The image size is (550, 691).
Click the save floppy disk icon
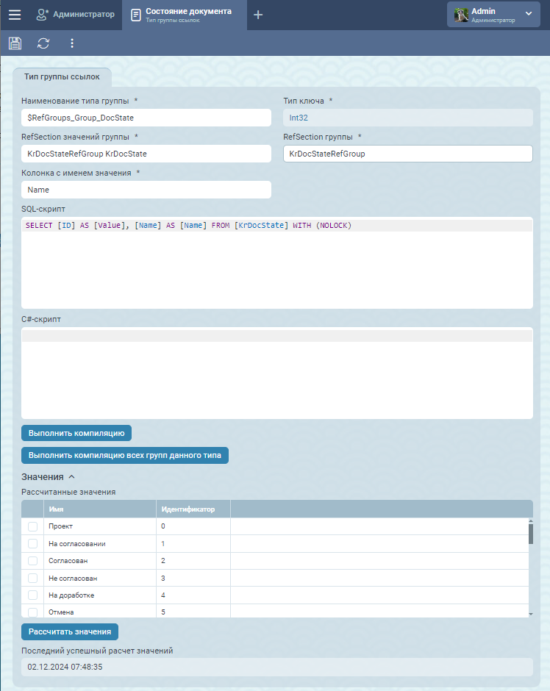click(x=15, y=43)
